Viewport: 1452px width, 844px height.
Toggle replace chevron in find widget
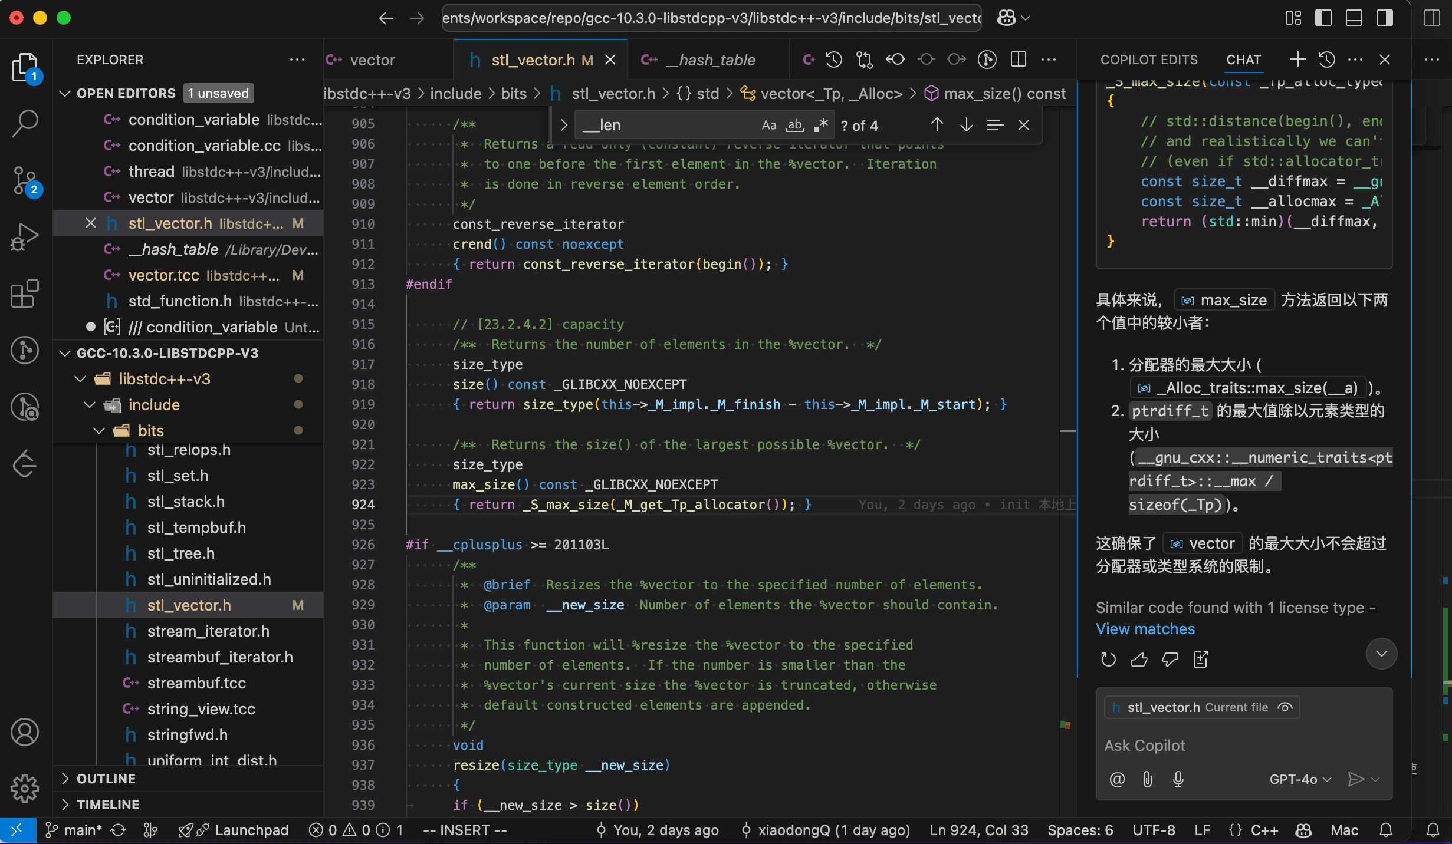pos(564,125)
